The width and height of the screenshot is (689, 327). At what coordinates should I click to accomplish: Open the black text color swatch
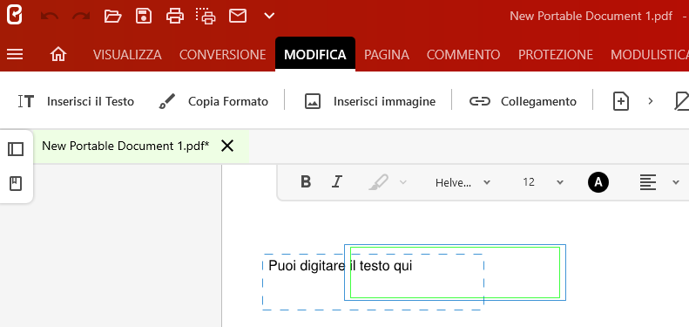(x=598, y=182)
